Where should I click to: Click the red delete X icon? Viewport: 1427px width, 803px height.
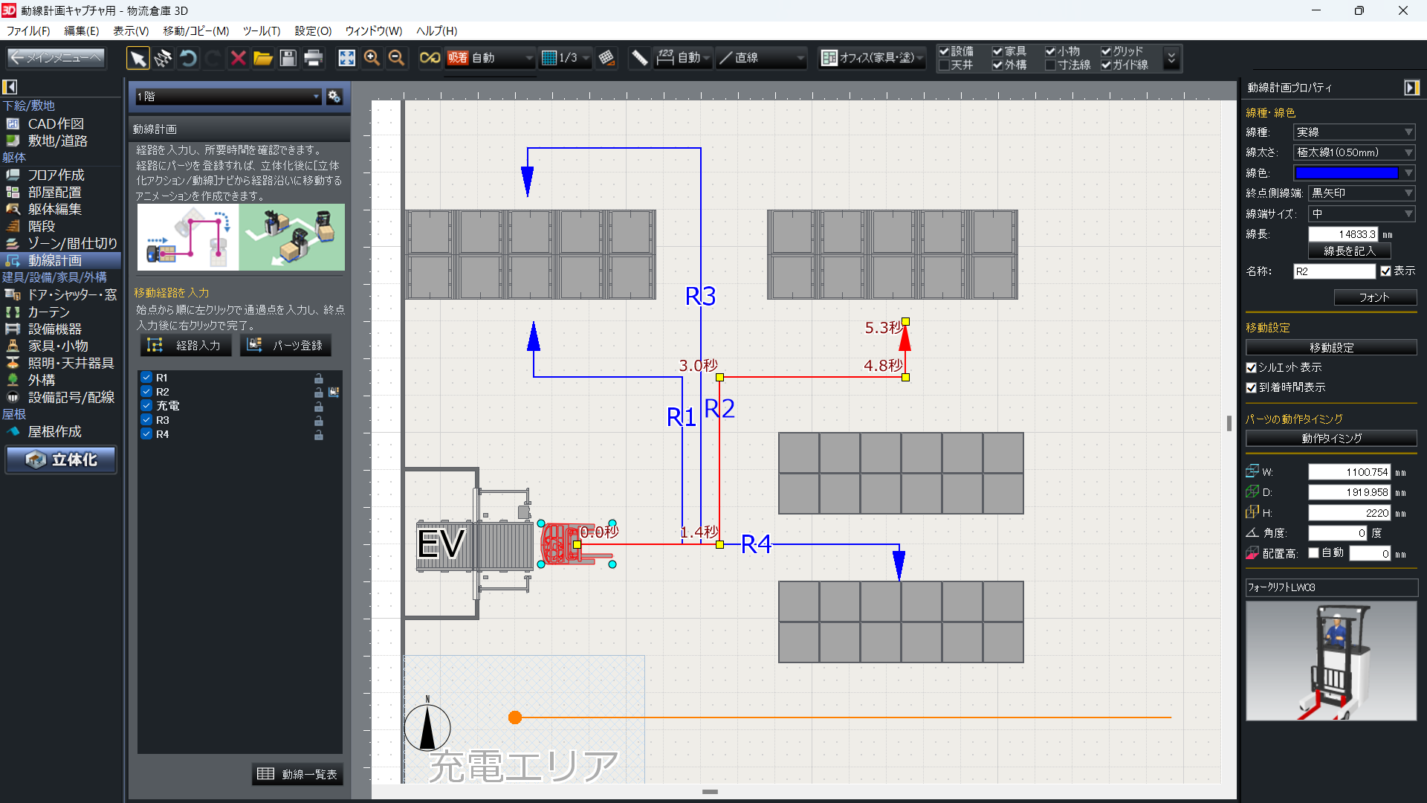238,58
